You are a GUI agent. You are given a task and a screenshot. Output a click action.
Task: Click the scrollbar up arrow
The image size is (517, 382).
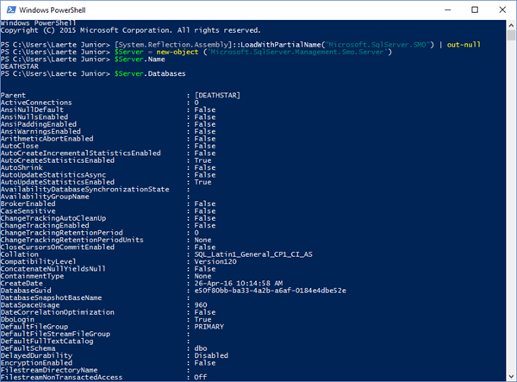[x=510, y=23]
